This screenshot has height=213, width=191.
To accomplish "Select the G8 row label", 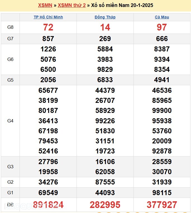I will [x=10, y=27].
